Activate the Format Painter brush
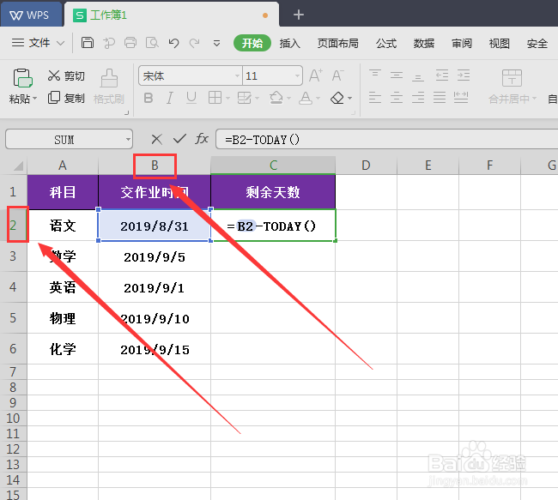 [109, 86]
